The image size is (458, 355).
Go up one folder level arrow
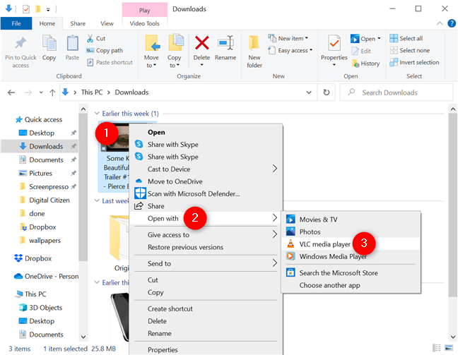pos(52,92)
